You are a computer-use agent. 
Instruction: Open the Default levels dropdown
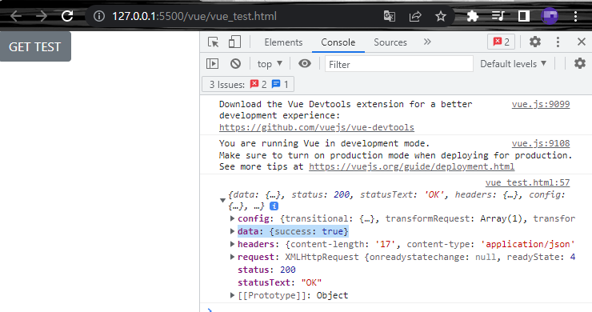point(513,64)
